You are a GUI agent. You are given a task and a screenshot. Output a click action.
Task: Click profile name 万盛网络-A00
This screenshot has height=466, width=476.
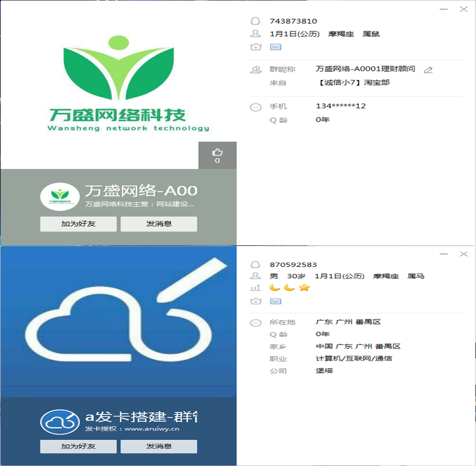(141, 191)
